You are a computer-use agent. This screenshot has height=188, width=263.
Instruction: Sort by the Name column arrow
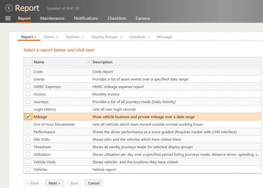point(88,62)
